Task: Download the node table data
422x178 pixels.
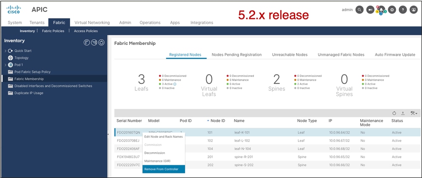Action: point(403,113)
